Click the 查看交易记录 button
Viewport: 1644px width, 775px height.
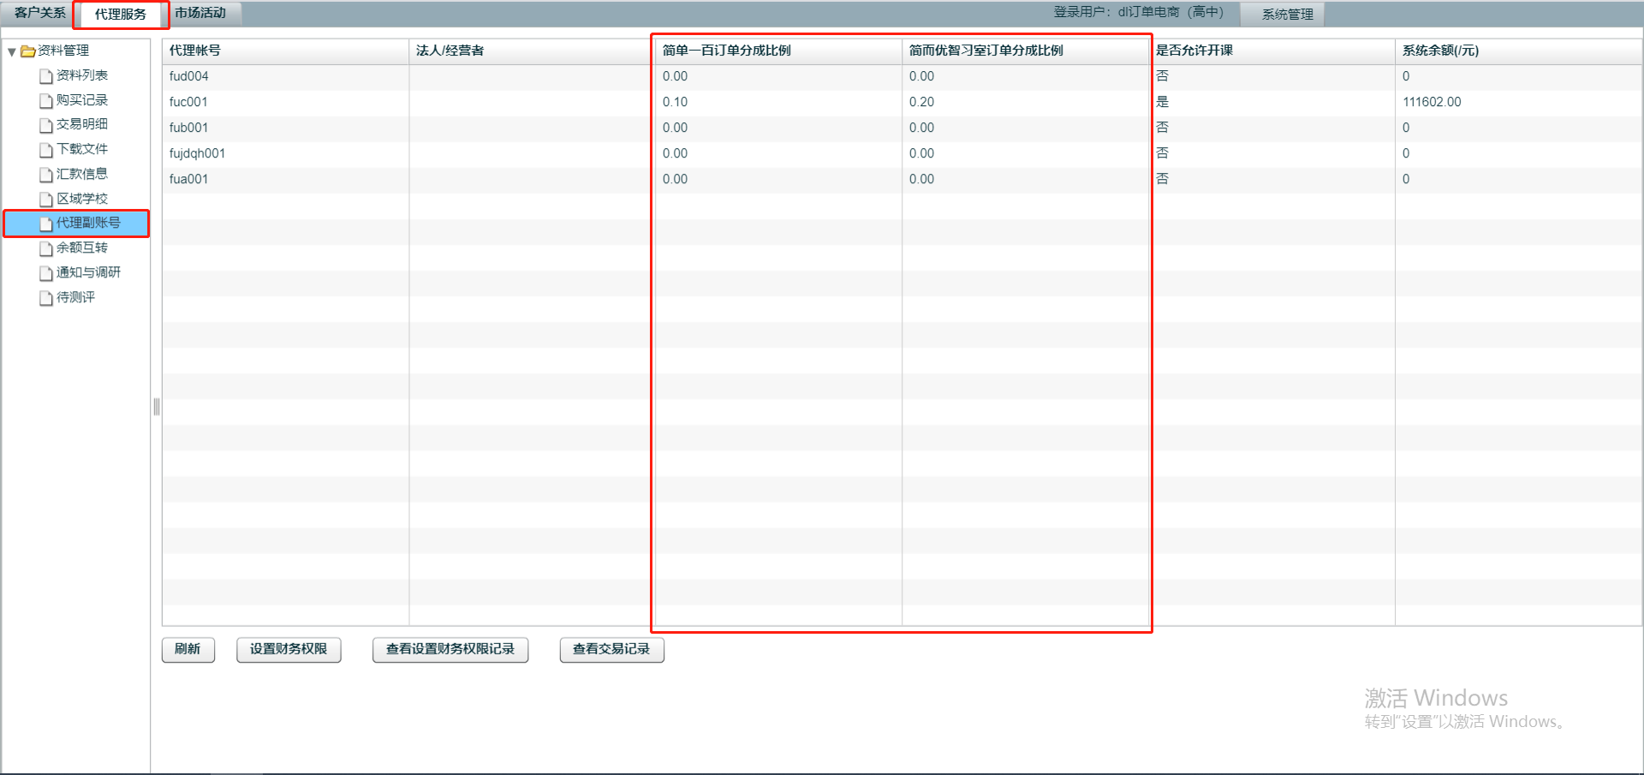(611, 649)
